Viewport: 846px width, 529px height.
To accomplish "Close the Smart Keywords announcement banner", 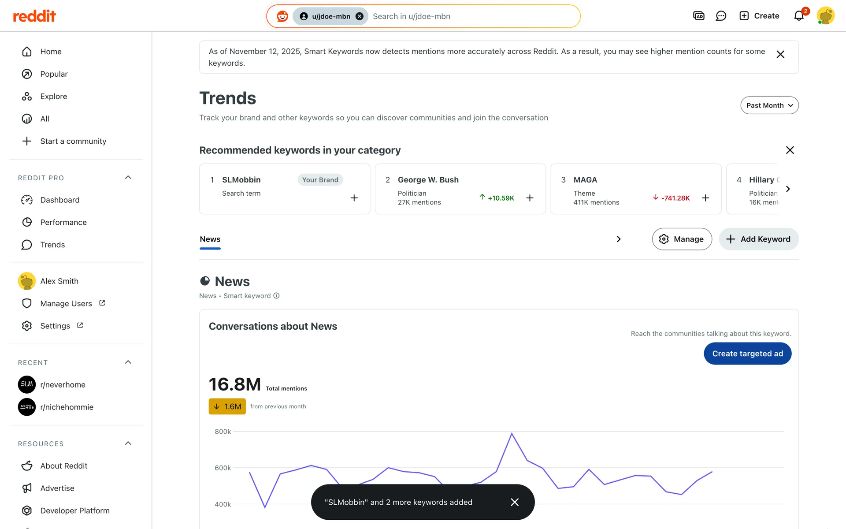I will [x=780, y=55].
